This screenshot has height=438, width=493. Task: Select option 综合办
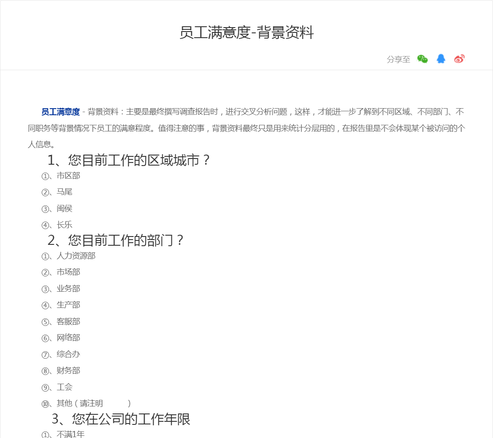(61, 354)
